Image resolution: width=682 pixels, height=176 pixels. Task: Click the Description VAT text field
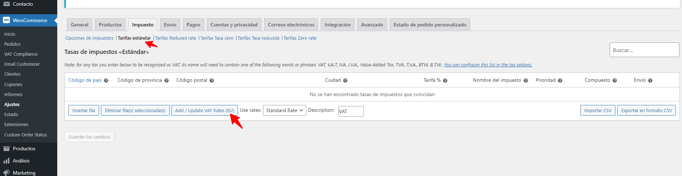tap(351, 111)
